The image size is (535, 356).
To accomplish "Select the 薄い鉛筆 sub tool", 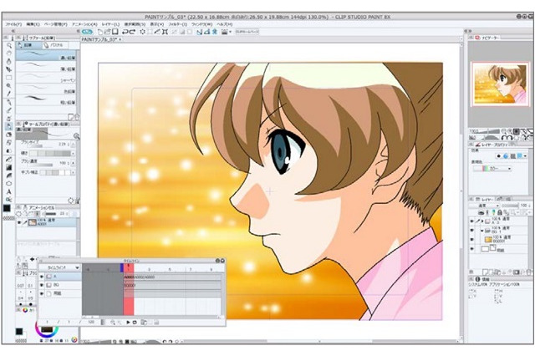I will point(47,67).
